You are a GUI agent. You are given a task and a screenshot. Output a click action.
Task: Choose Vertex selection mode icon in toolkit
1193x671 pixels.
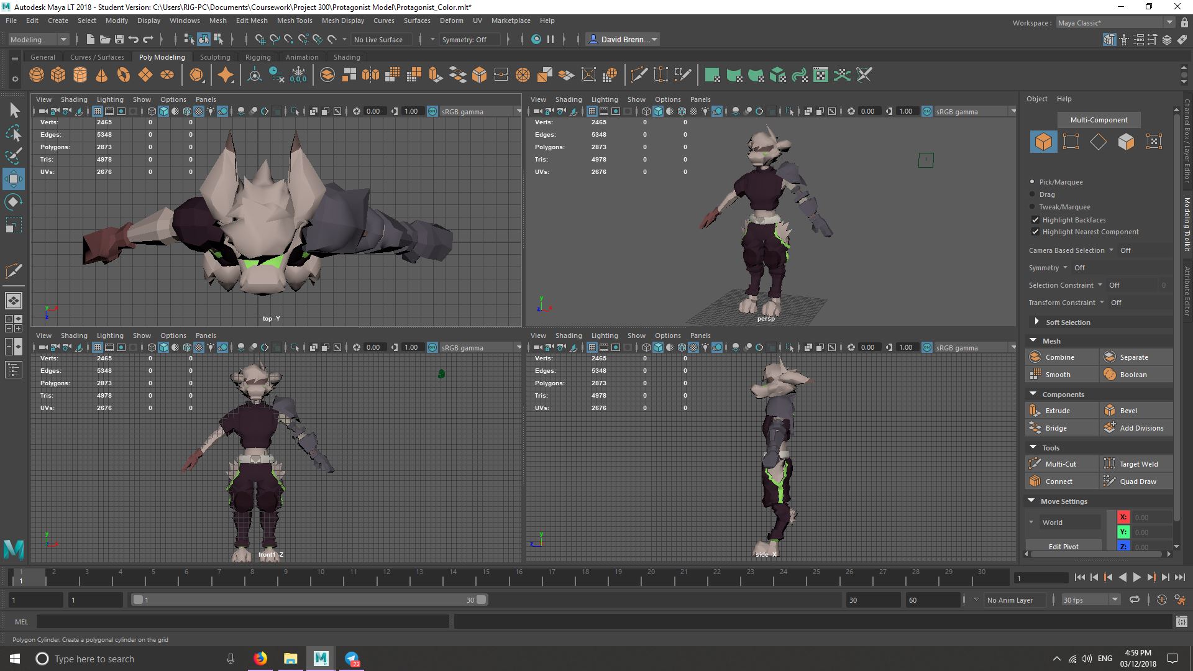[1071, 142]
